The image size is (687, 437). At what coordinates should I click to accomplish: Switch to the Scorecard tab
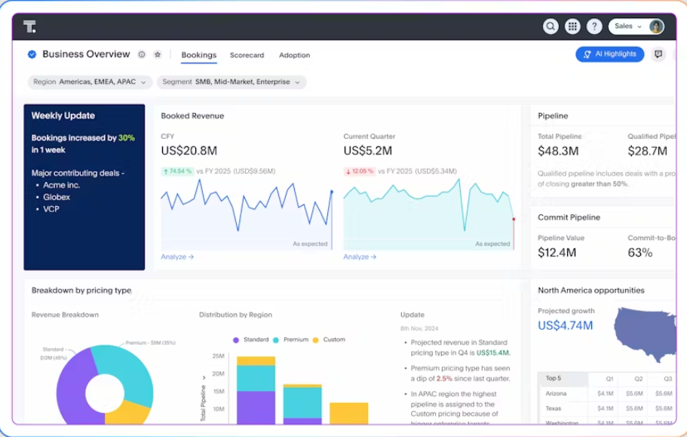point(247,55)
